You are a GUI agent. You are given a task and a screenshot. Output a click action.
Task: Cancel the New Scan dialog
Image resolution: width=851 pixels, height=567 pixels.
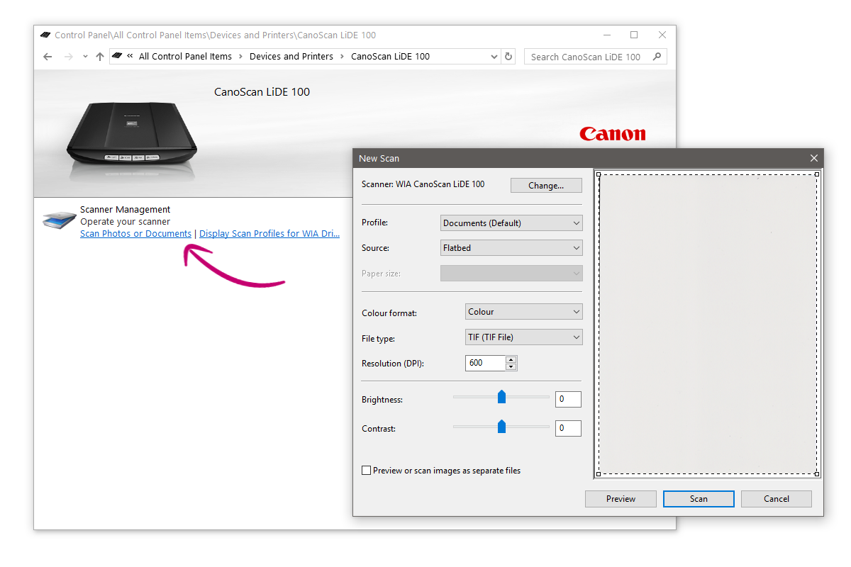pyautogui.click(x=777, y=499)
